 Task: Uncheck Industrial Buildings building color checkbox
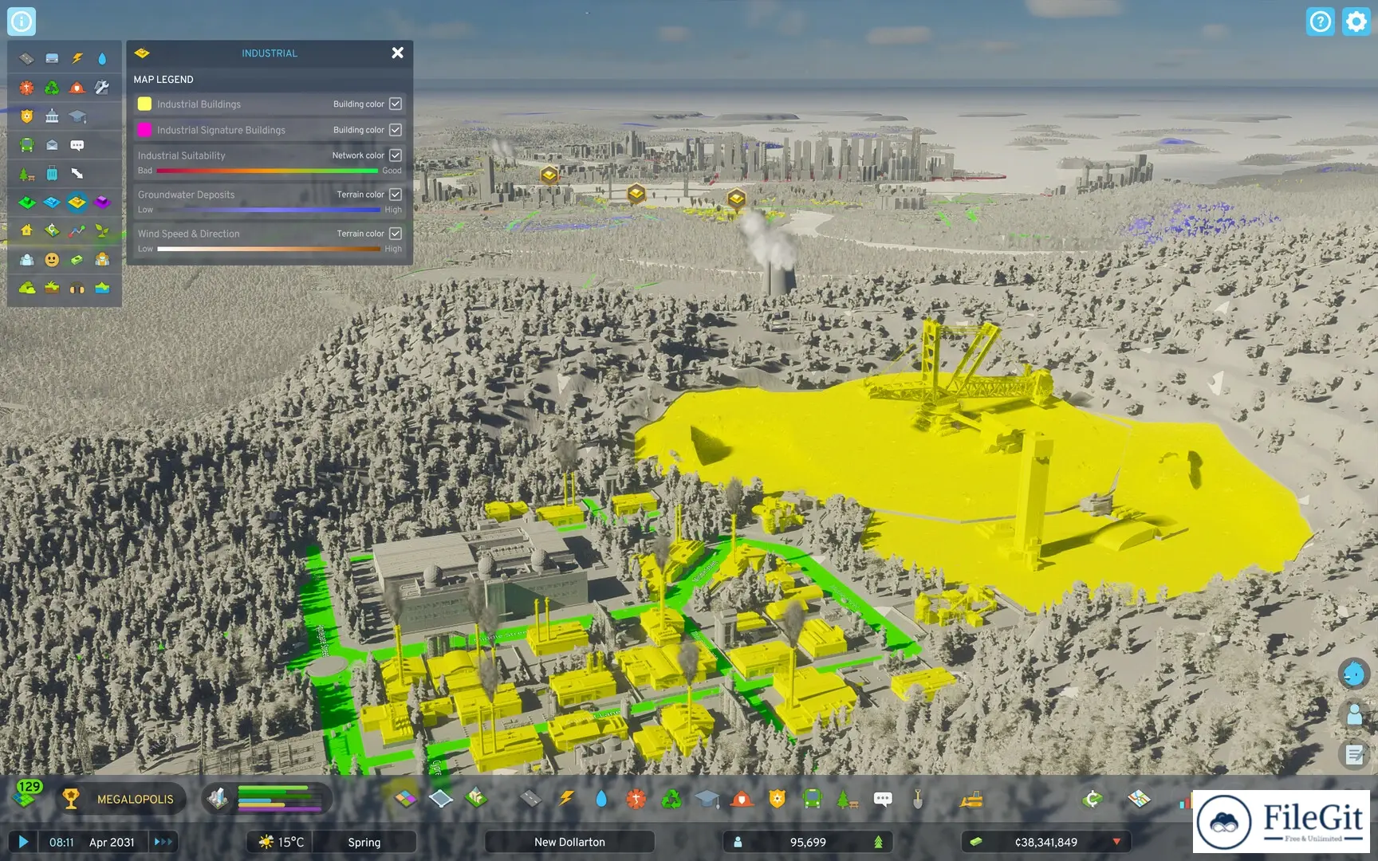point(396,104)
